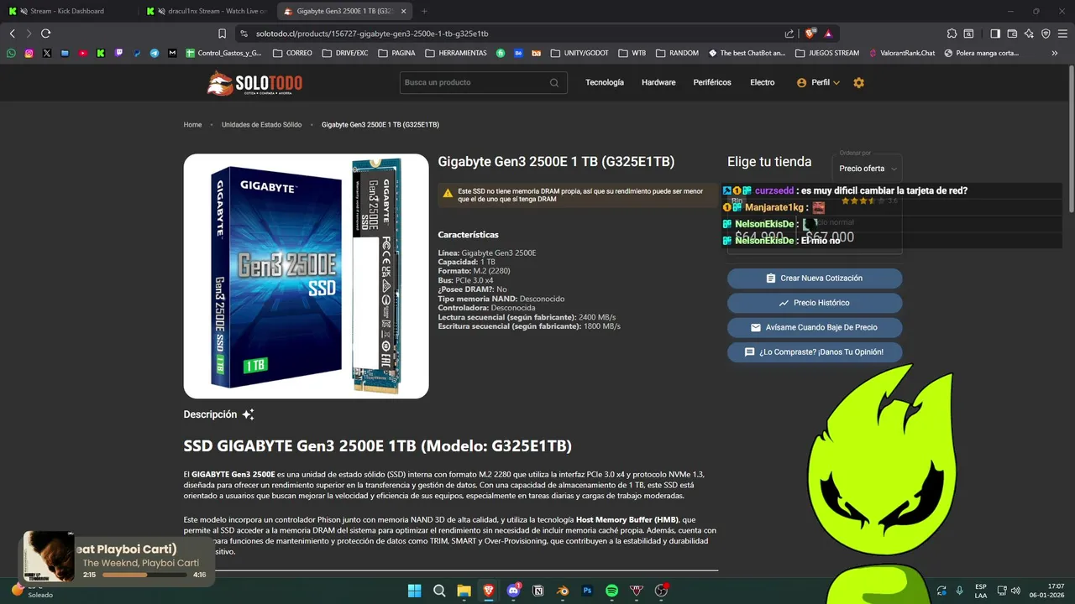
Task: Click the browser address bar URL
Action: [372, 34]
